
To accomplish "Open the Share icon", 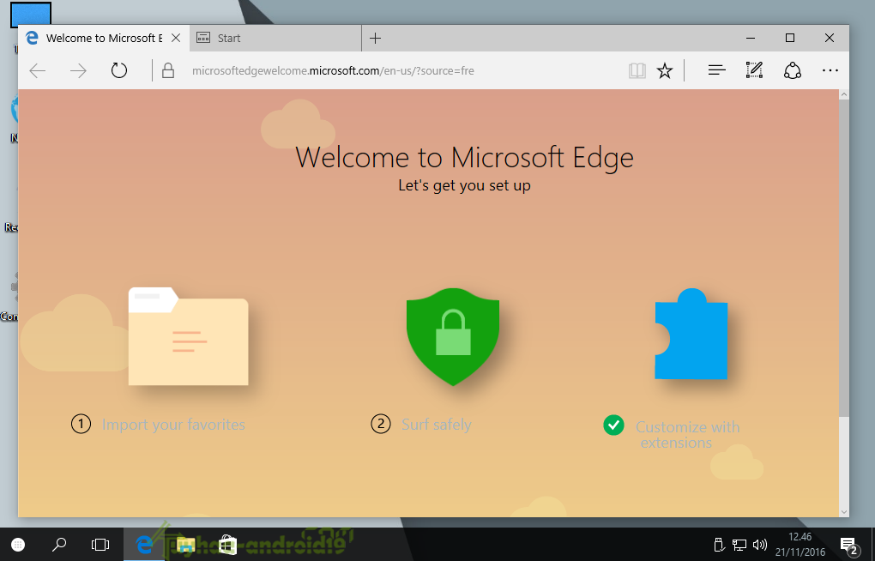I will pyautogui.click(x=793, y=70).
